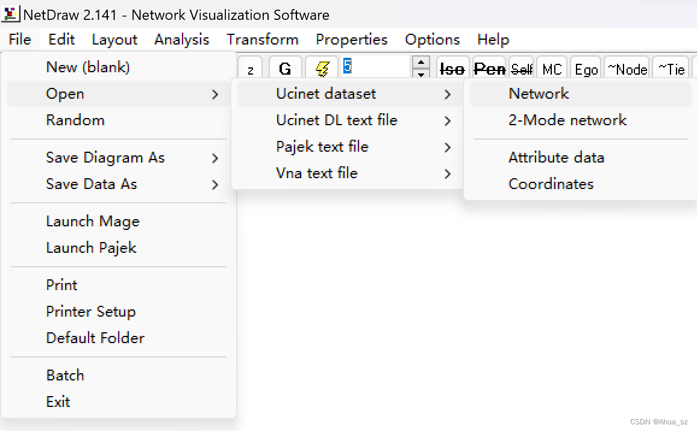The width and height of the screenshot is (697, 431).
Task: Toggle the Iso isolates button
Action: [452, 69]
